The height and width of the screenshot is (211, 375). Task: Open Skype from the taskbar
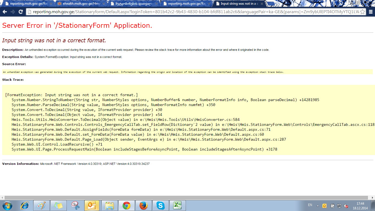point(160,206)
